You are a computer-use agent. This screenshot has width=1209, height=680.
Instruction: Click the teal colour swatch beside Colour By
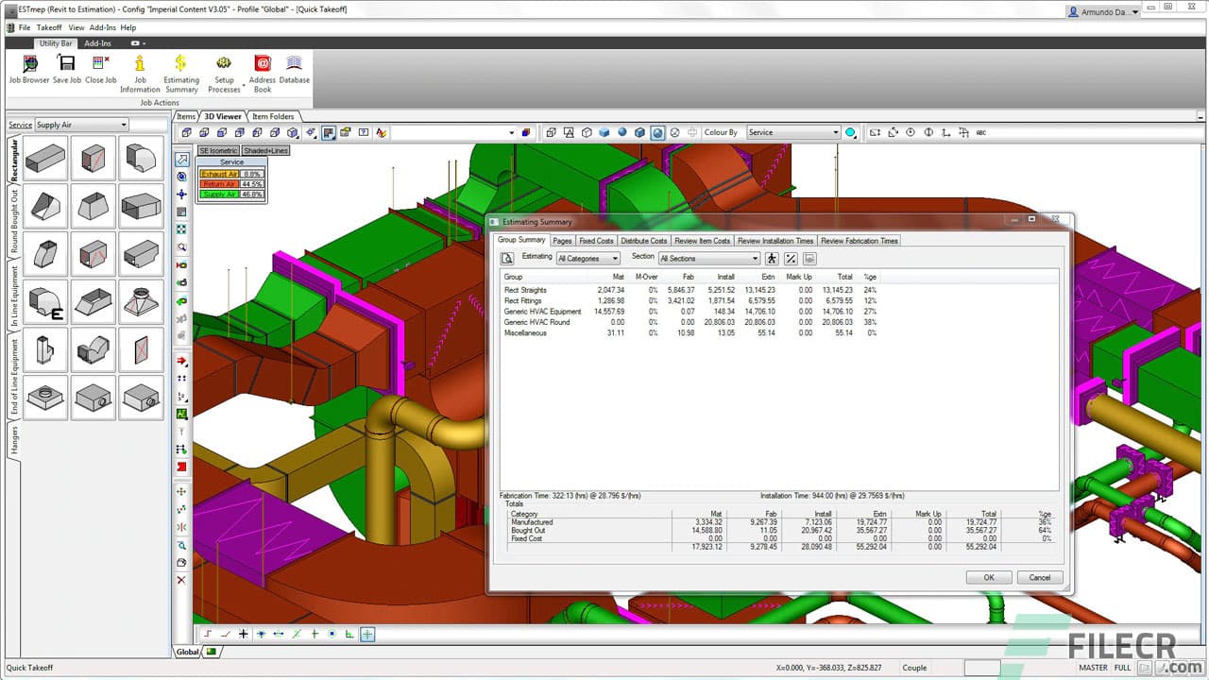tap(851, 132)
